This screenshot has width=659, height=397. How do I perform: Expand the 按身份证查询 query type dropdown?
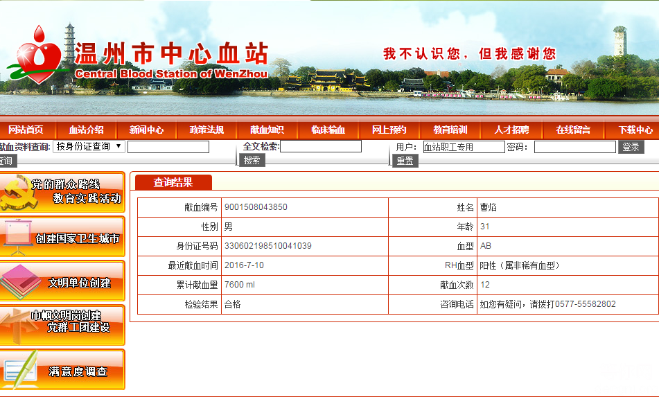pos(89,146)
